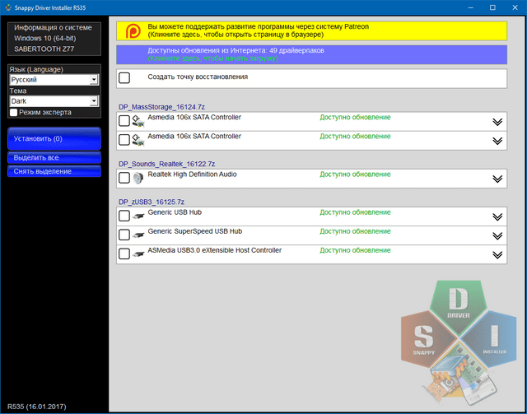The height and width of the screenshot is (414, 527).
Task: Check the ASMedia USB3.0 eXtensible Host Controller driver
Action: pyautogui.click(x=124, y=254)
